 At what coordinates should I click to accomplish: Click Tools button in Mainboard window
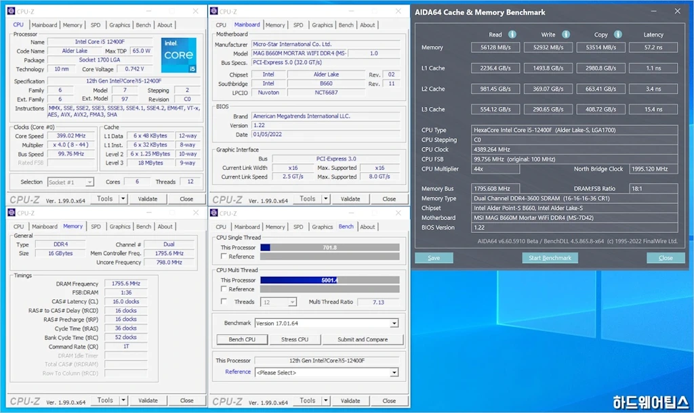308,199
